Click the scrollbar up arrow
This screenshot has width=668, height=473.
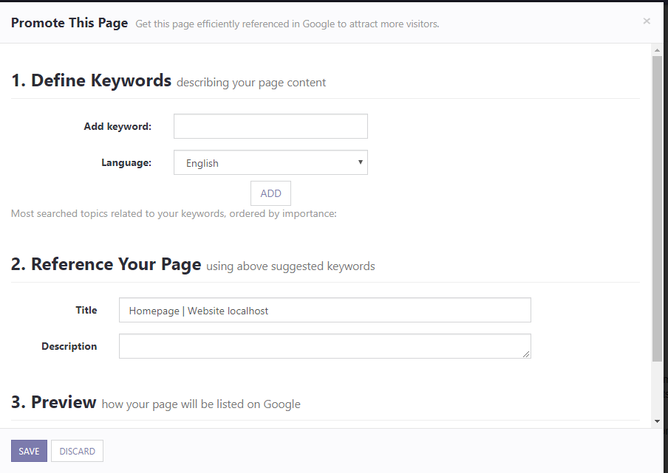point(657,50)
